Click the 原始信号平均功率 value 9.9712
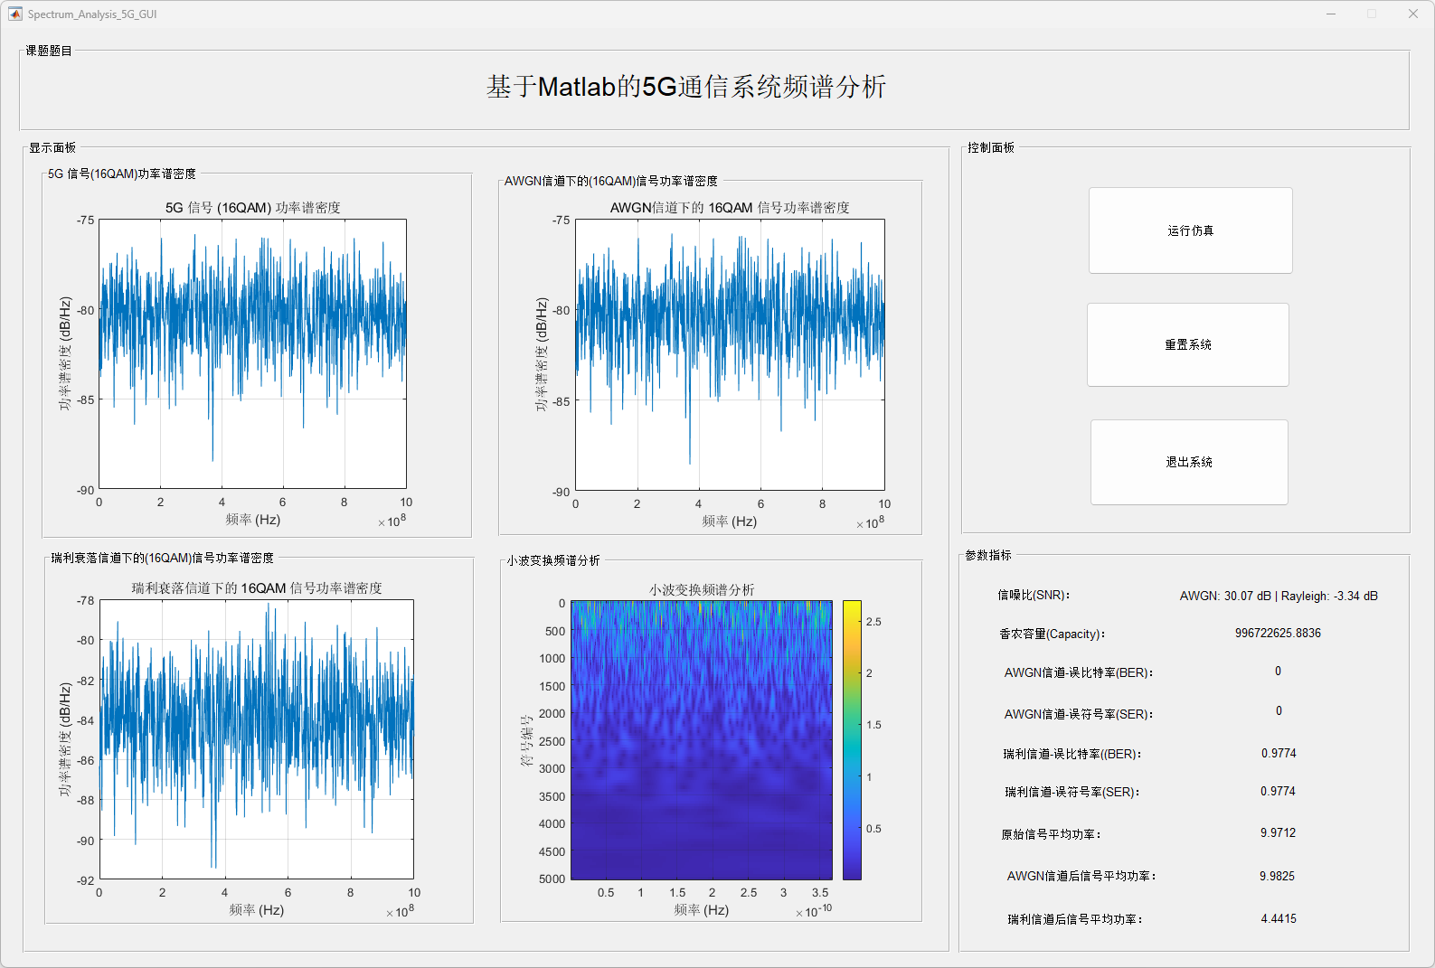 tap(1278, 832)
